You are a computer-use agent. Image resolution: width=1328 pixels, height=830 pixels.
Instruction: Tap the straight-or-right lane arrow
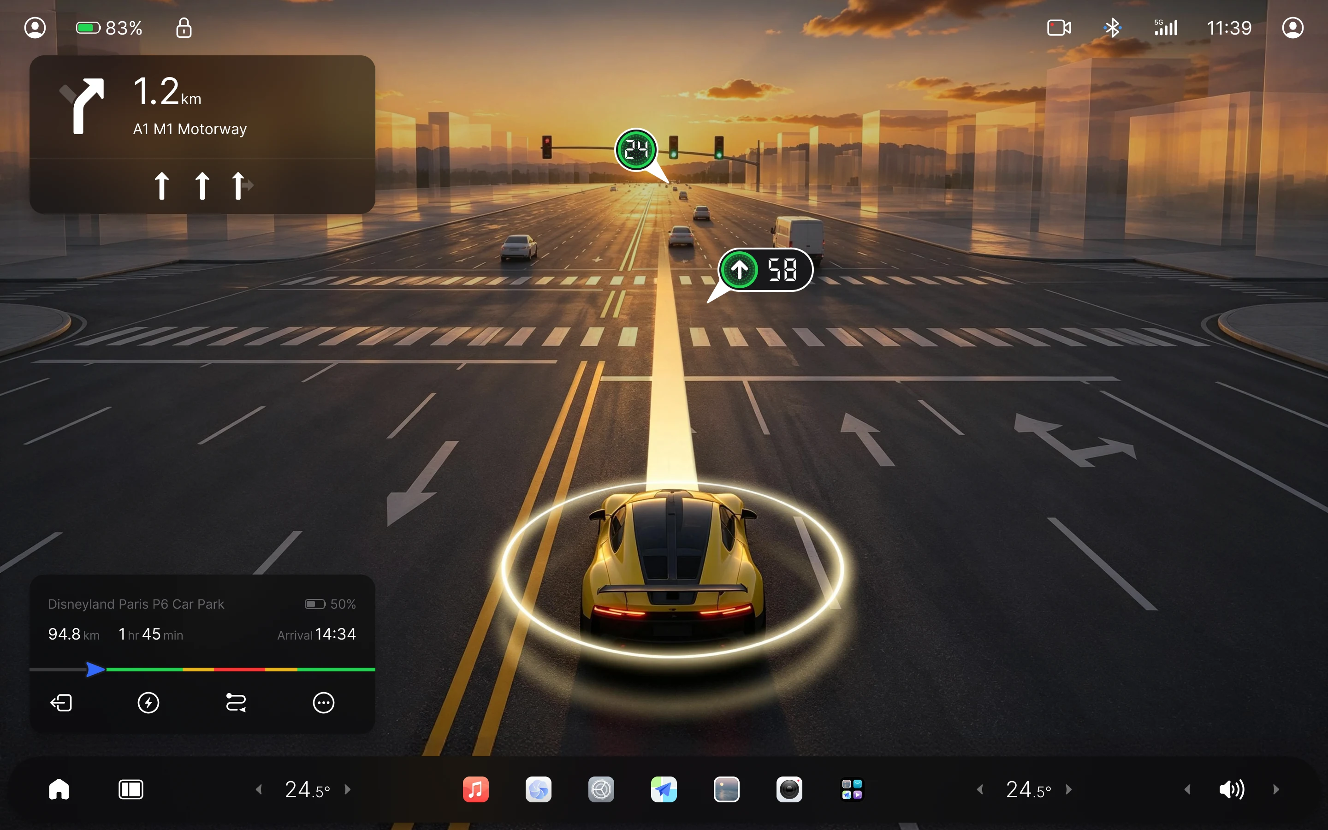[242, 185]
